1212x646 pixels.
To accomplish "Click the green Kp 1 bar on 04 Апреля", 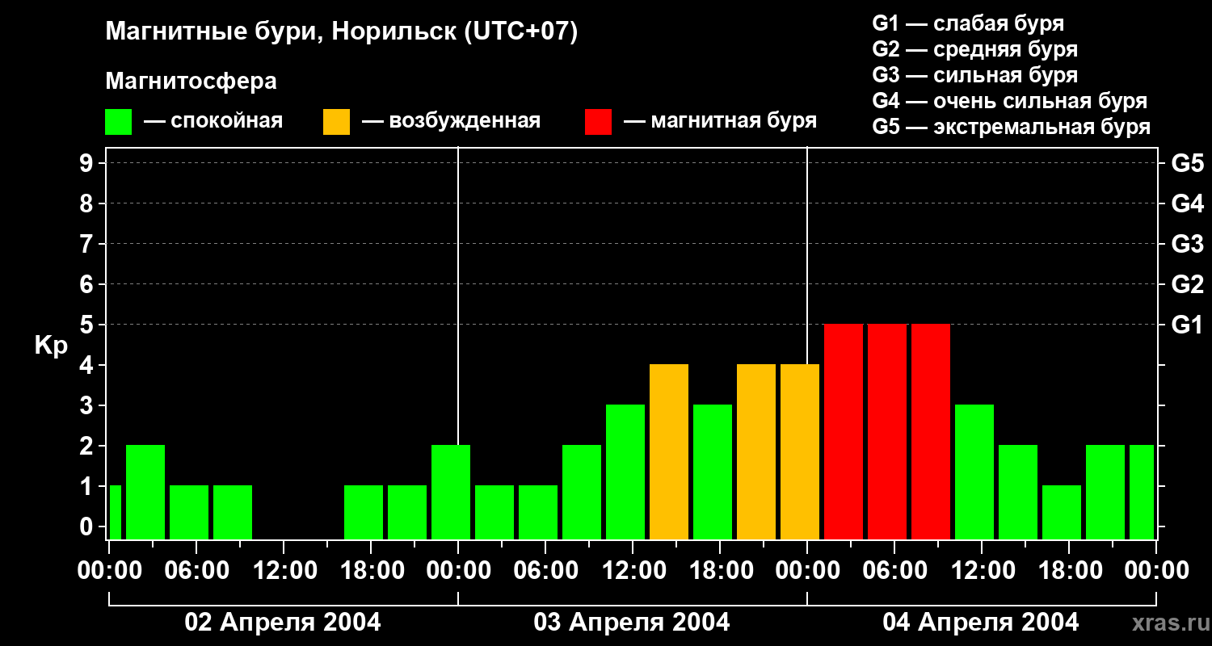I will click(1062, 512).
